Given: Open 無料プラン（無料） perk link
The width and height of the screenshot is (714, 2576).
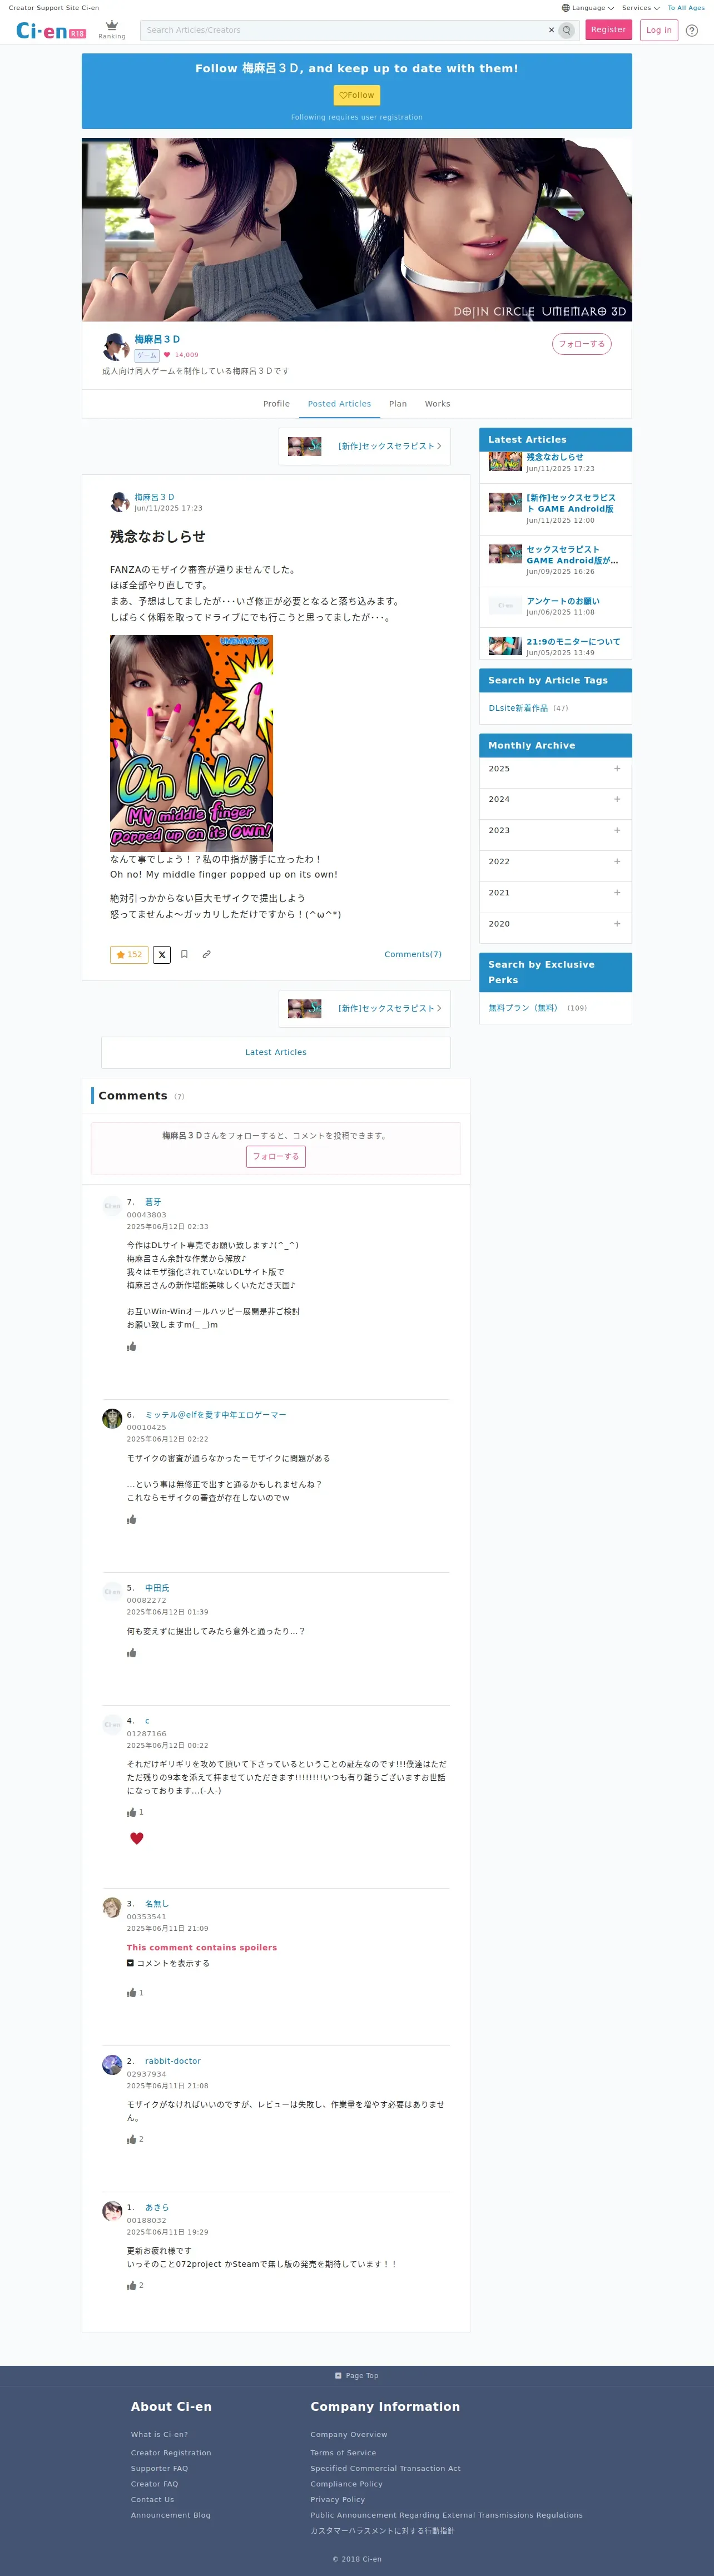Looking at the screenshot, I should point(524,1008).
